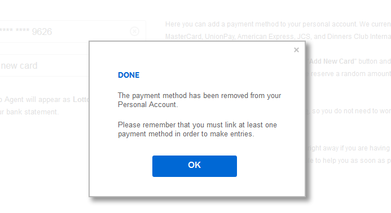Click the masked asterisks of the card number

click(x=15, y=31)
